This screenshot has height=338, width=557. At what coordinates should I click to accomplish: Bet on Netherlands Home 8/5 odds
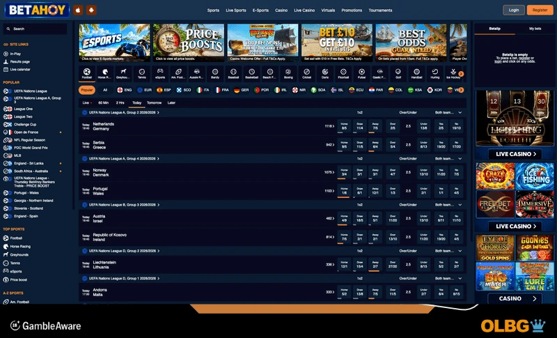(x=344, y=126)
